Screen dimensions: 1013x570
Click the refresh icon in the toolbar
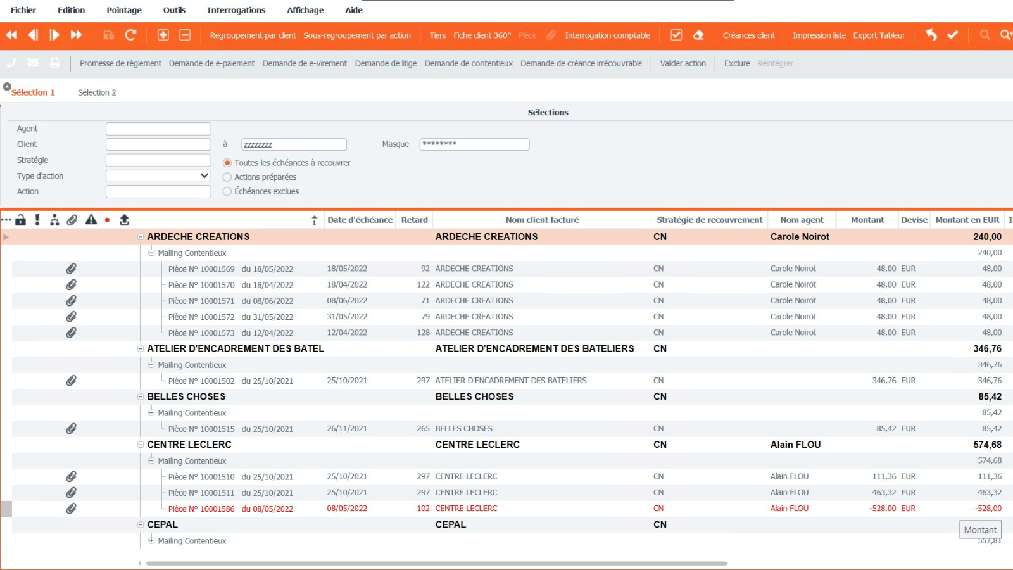pyautogui.click(x=131, y=35)
